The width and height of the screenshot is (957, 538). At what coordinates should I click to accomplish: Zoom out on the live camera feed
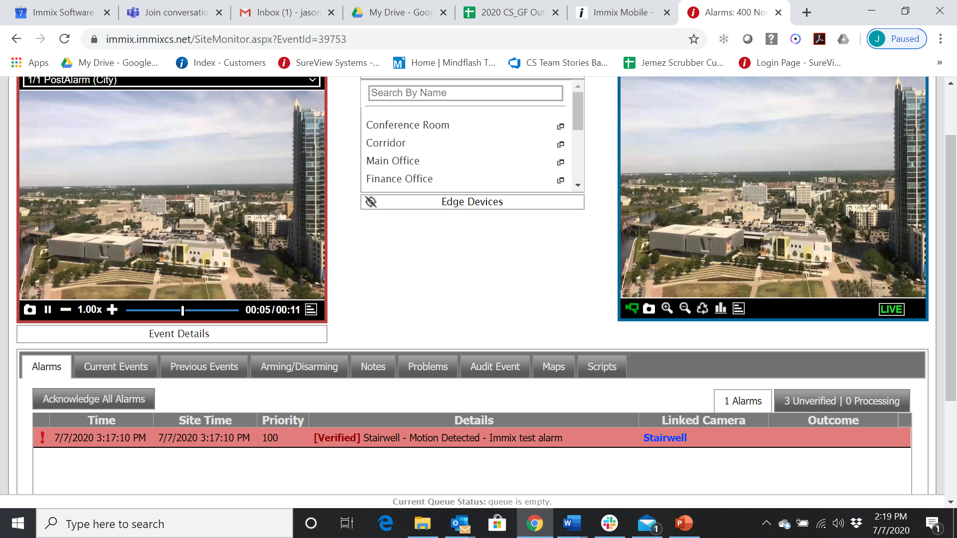pyautogui.click(x=684, y=309)
